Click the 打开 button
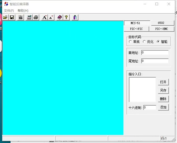This screenshot has width=177, height=143. (163, 82)
